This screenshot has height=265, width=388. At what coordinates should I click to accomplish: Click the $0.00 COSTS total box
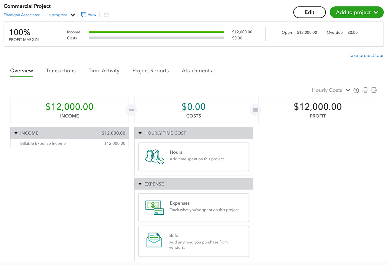(194, 110)
